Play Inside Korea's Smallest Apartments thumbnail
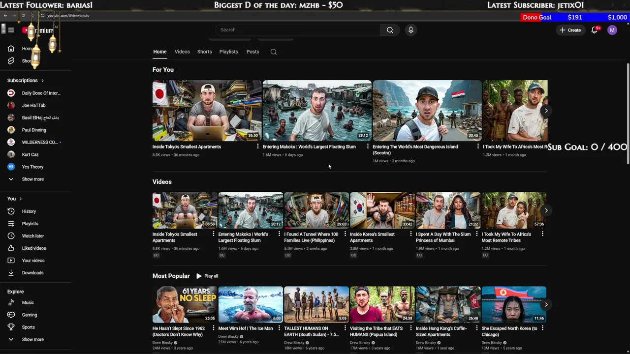The image size is (630, 354). click(382, 210)
